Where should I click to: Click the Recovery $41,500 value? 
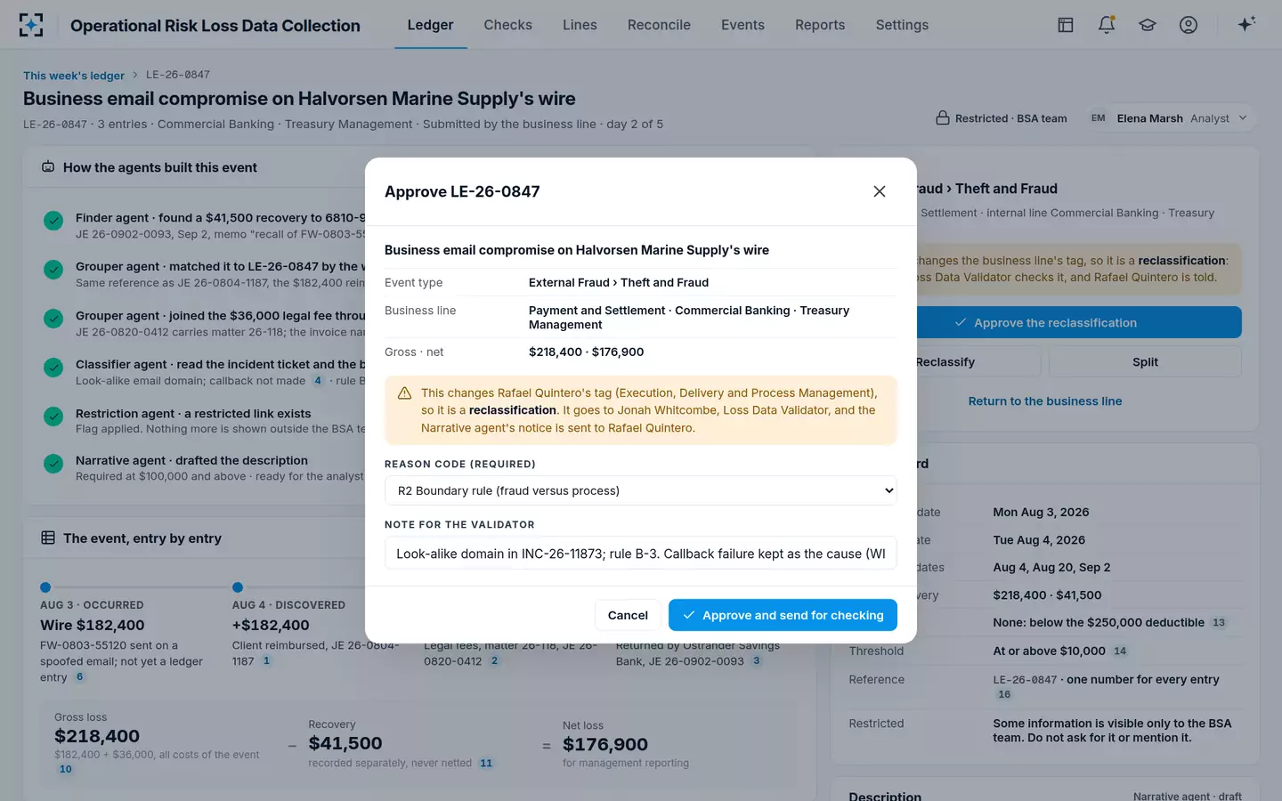coord(345,743)
